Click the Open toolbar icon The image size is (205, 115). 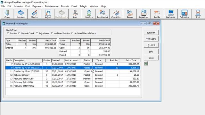click(7, 14)
